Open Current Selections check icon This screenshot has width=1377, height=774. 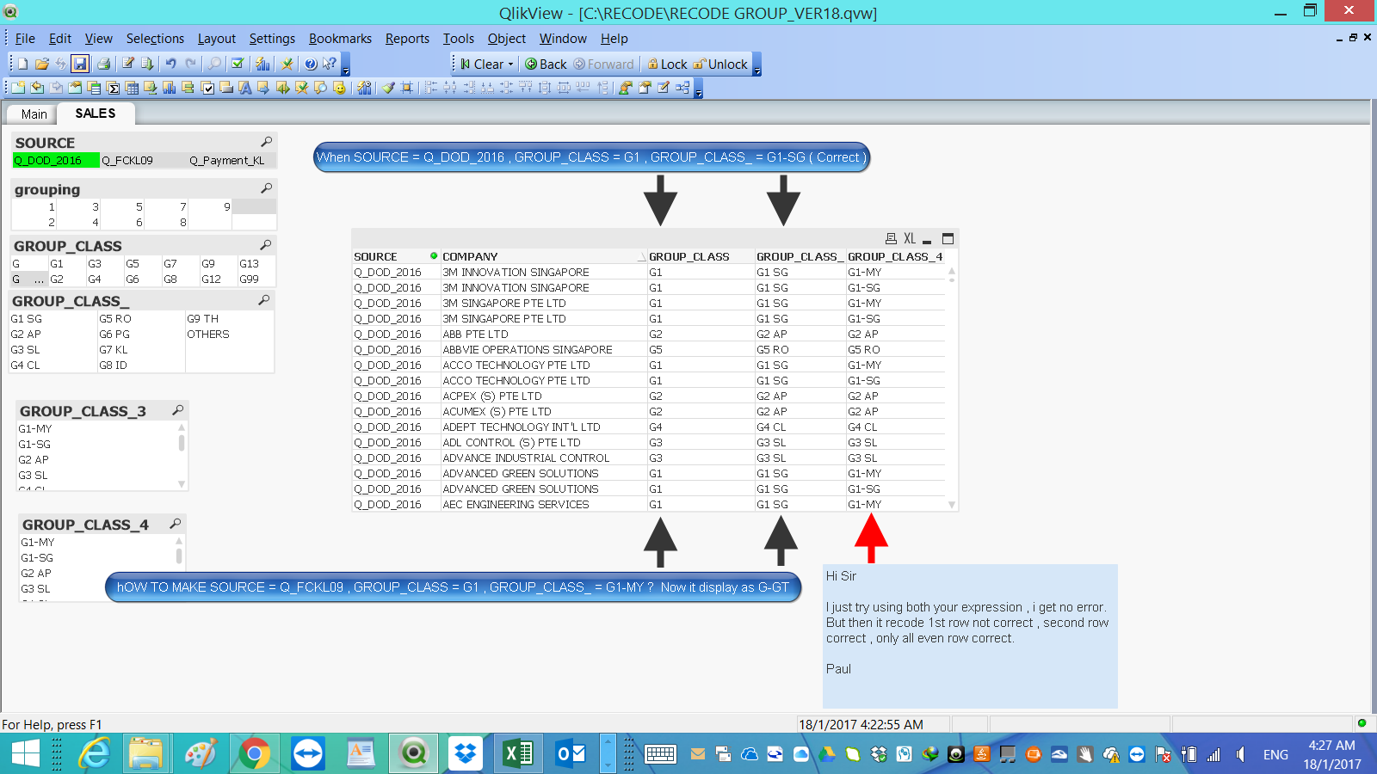[238, 64]
